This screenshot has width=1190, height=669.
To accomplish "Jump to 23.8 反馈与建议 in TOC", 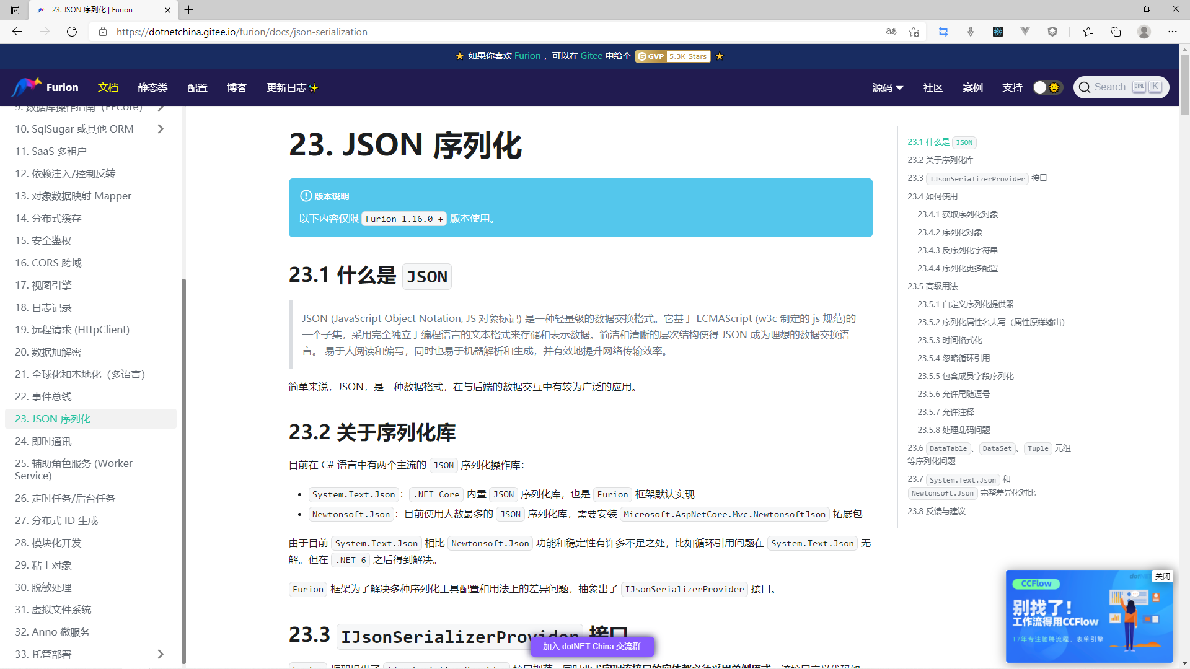I will point(937,511).
